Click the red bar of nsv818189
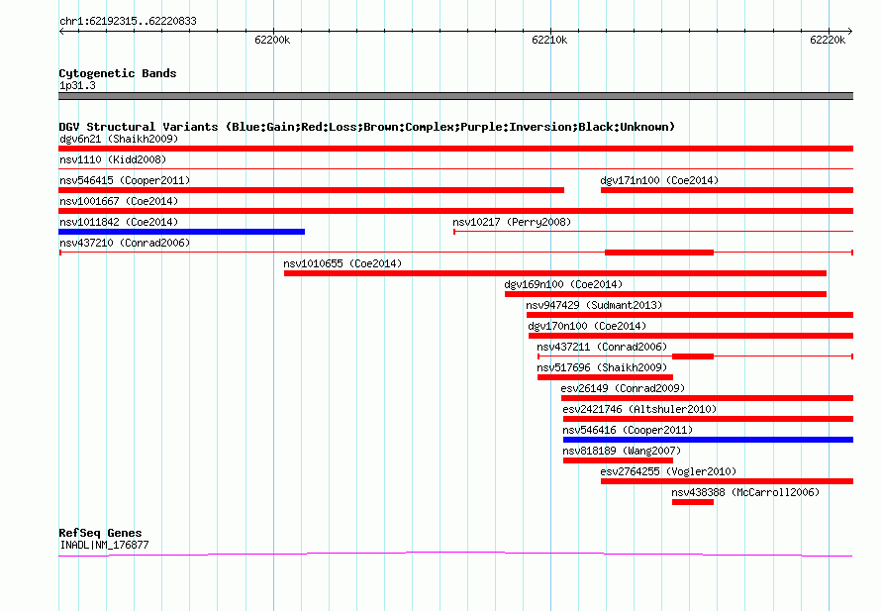The image size is (881, 611). pyautogui.click(x=618, y=460)
